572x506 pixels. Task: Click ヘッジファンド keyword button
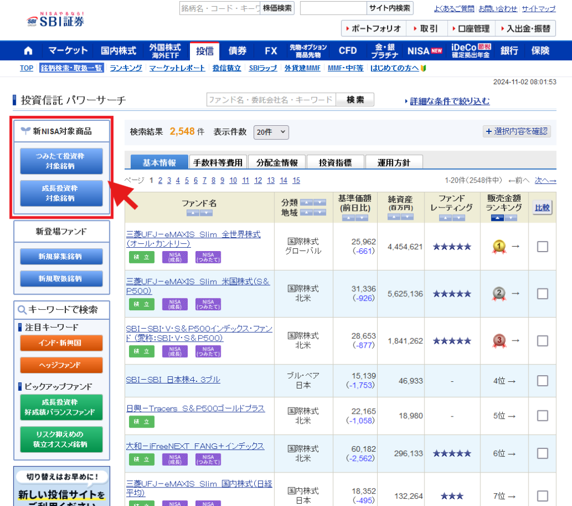click(61, 365)
